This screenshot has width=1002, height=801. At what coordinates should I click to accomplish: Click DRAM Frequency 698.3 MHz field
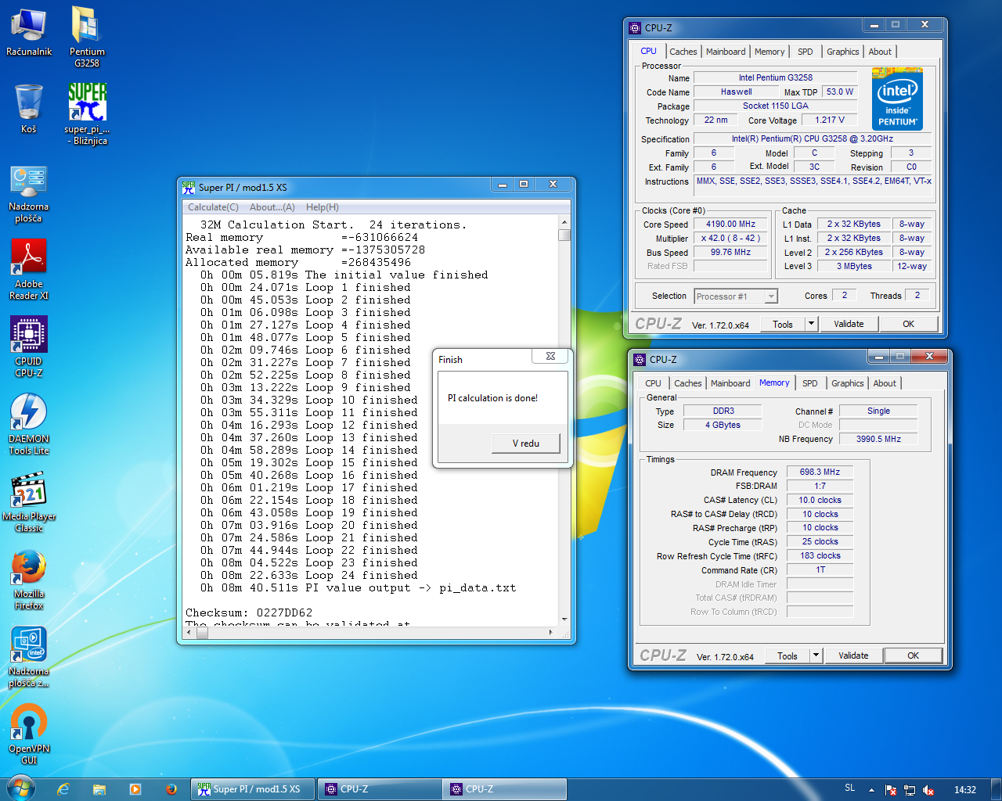(x=820, y=472)
